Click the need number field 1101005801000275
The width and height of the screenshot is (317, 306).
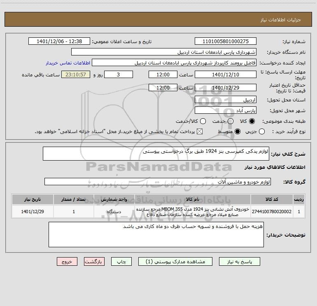(x=226, y=41)
